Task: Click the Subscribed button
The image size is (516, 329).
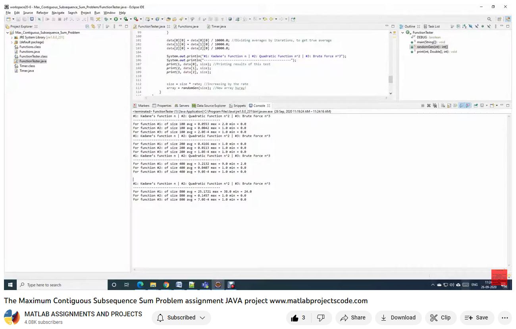Action: pos(181,317)
